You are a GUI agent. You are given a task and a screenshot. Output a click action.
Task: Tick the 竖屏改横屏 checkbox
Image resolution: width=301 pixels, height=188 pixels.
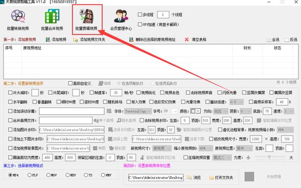pos(244,93)
